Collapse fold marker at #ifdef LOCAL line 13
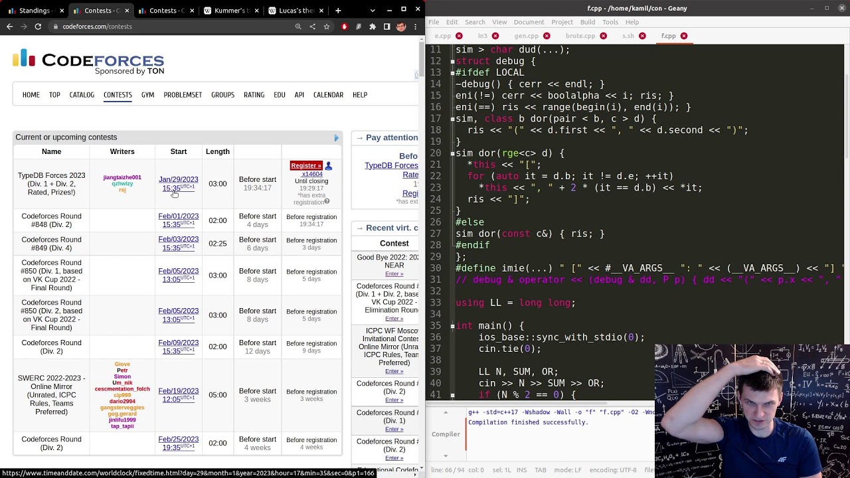Viewport: 850px width, 478px height. pos(452,72)
